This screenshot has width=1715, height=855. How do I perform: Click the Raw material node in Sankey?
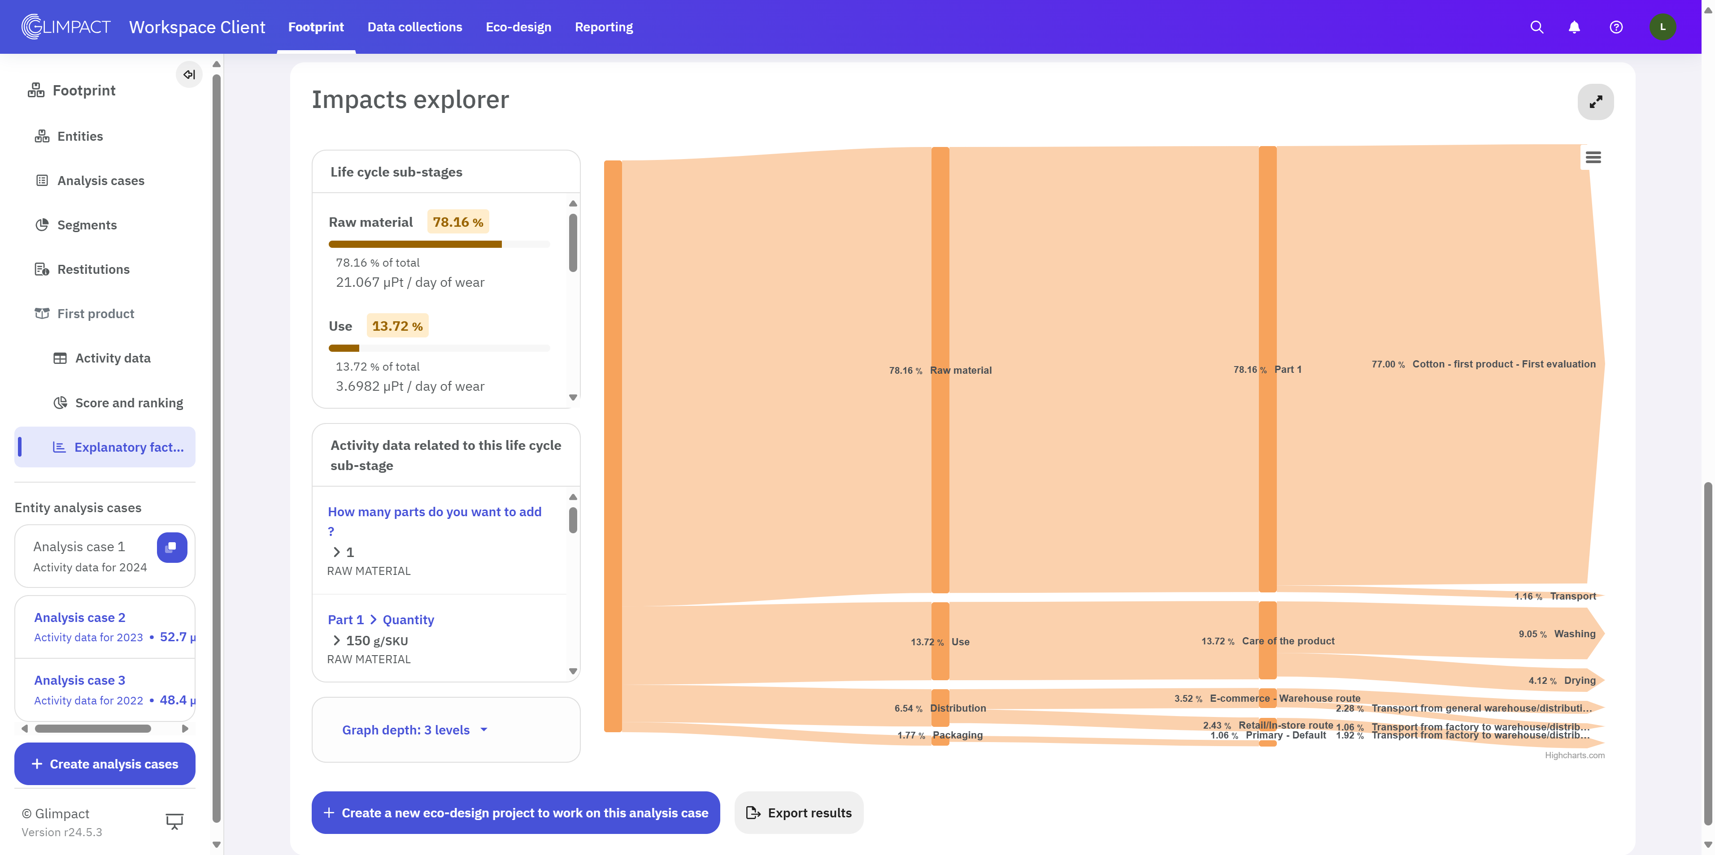(x=940, y=370)
